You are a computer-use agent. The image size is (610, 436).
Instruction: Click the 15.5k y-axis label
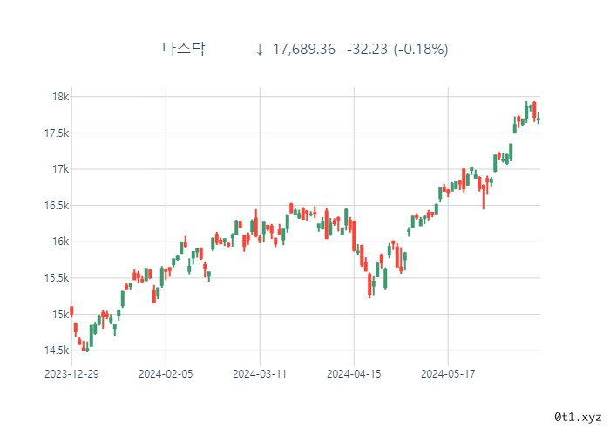(57, 278)
